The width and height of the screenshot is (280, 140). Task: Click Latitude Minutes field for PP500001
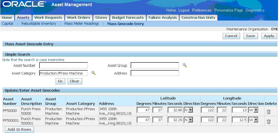[158, 120]
